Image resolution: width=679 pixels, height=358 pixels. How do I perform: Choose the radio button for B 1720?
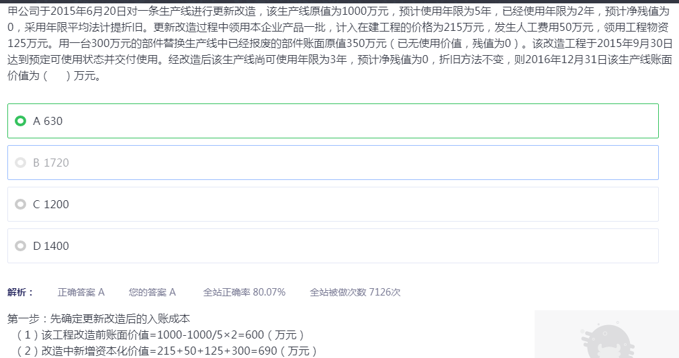(21, 163)
